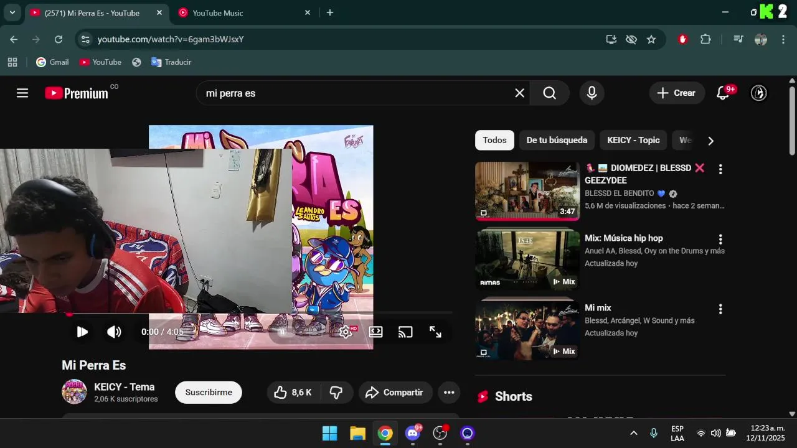Open the account avatar menu
Screen dimensions: 797x448
tap(758, 93)
